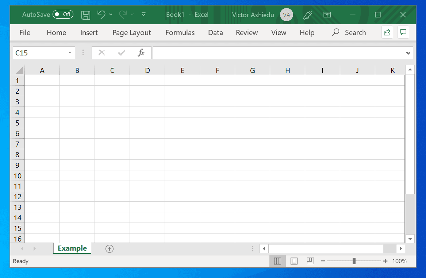Viewport: 426px width, 278px height.
Task: Select Normal view in the status bar
Action: [277, 261]
